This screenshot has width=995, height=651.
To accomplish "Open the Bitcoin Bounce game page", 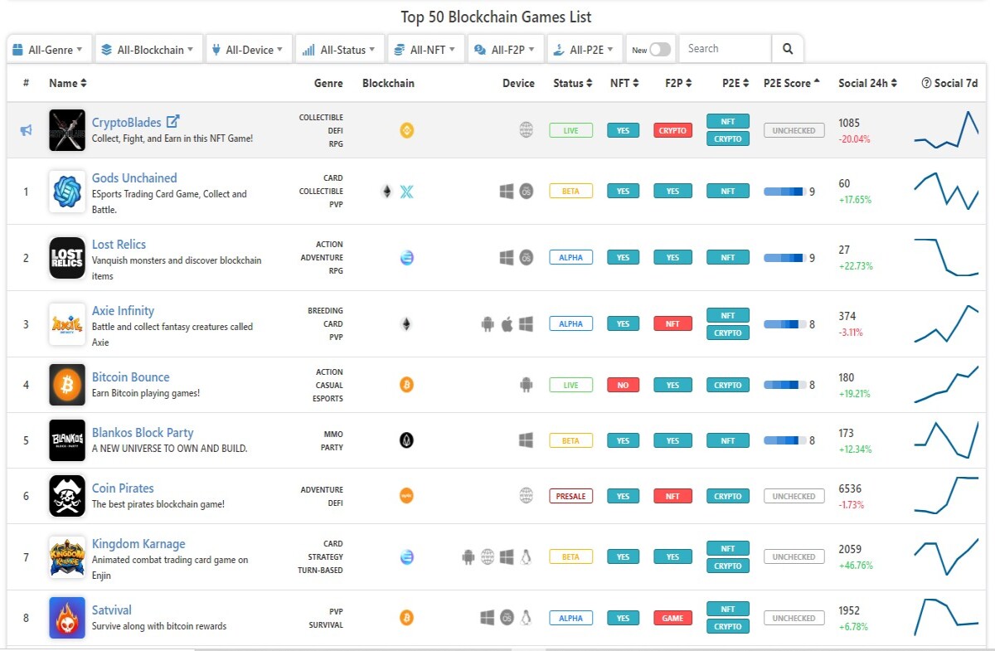I will (130, 377).
